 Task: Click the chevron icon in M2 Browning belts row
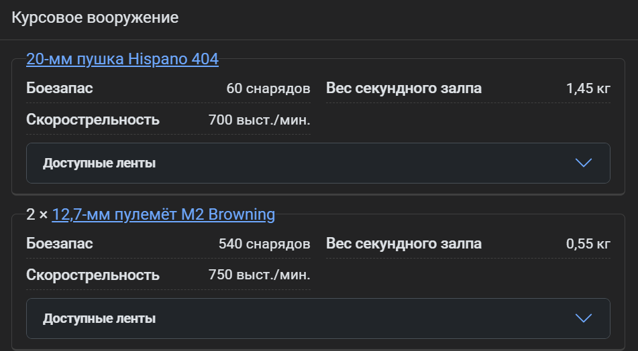pos(584,318)
